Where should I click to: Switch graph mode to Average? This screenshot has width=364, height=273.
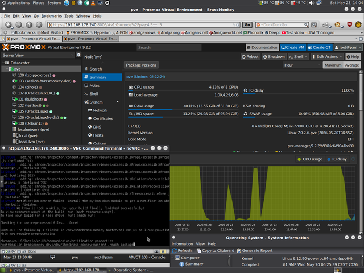[351, 65]
